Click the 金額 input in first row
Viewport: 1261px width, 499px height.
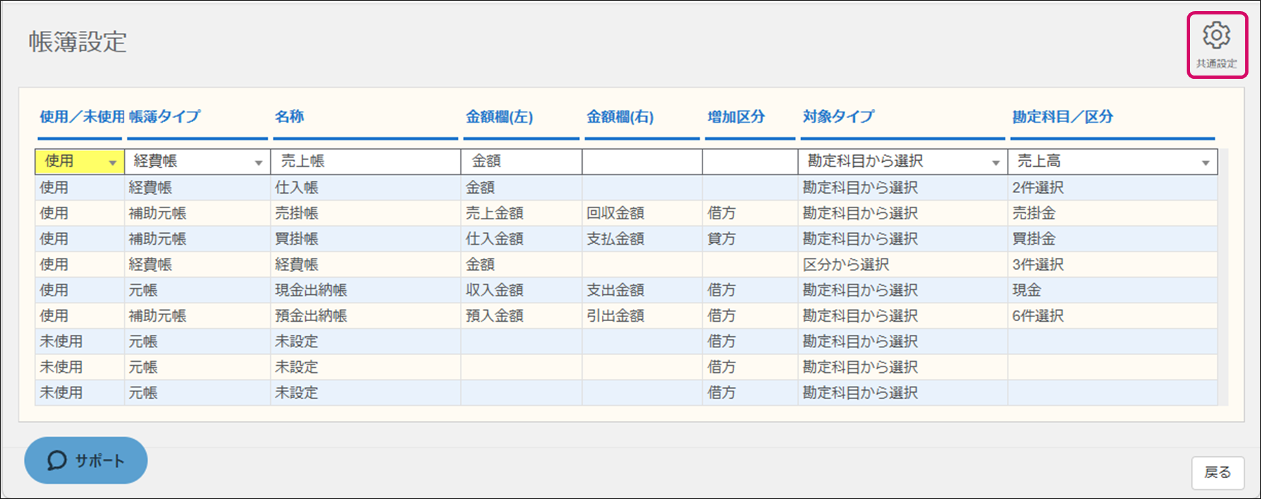(x=521, y=162)
